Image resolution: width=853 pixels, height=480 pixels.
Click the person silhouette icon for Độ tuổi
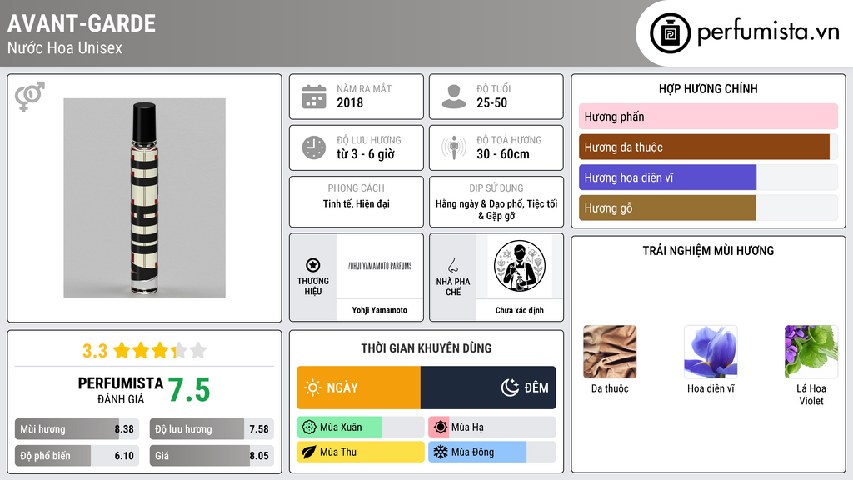[x=454, y=97]
